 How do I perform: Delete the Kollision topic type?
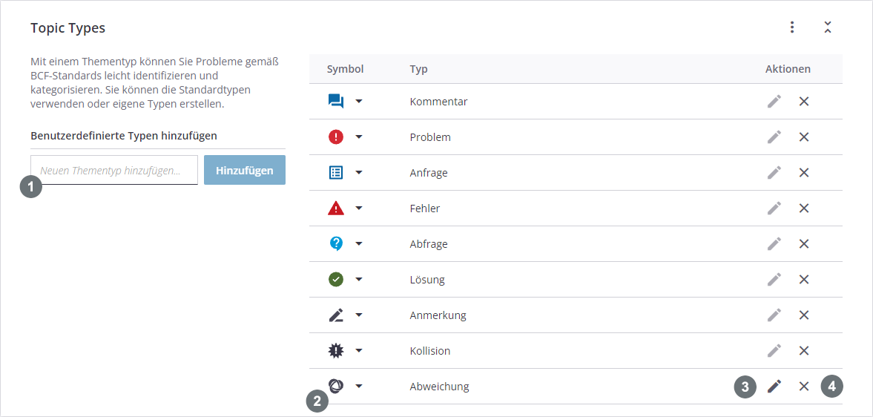(804, 351)
